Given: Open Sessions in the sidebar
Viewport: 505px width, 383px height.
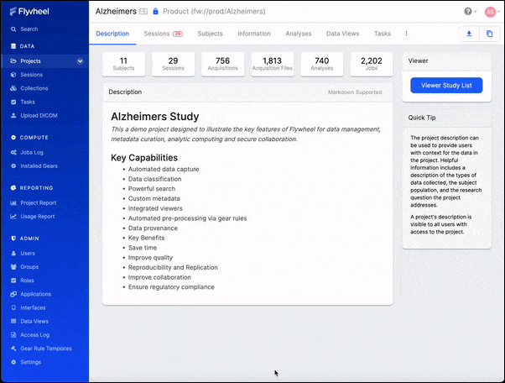Looking at the screenshot, I should pos(31,75).
